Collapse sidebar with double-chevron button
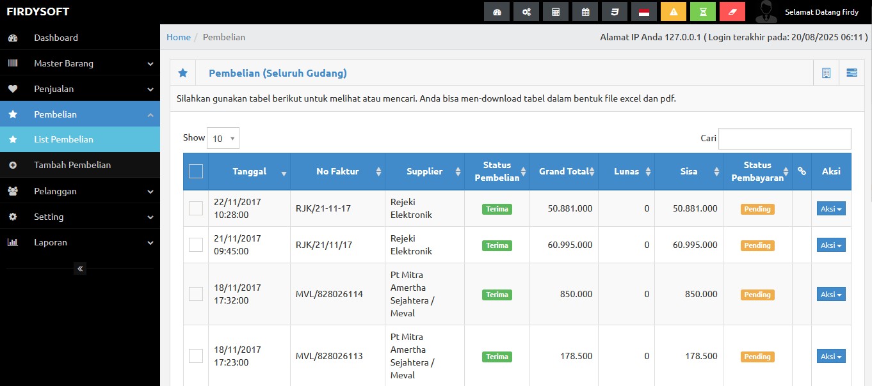The image size is (872, 386). pos(80,268)
